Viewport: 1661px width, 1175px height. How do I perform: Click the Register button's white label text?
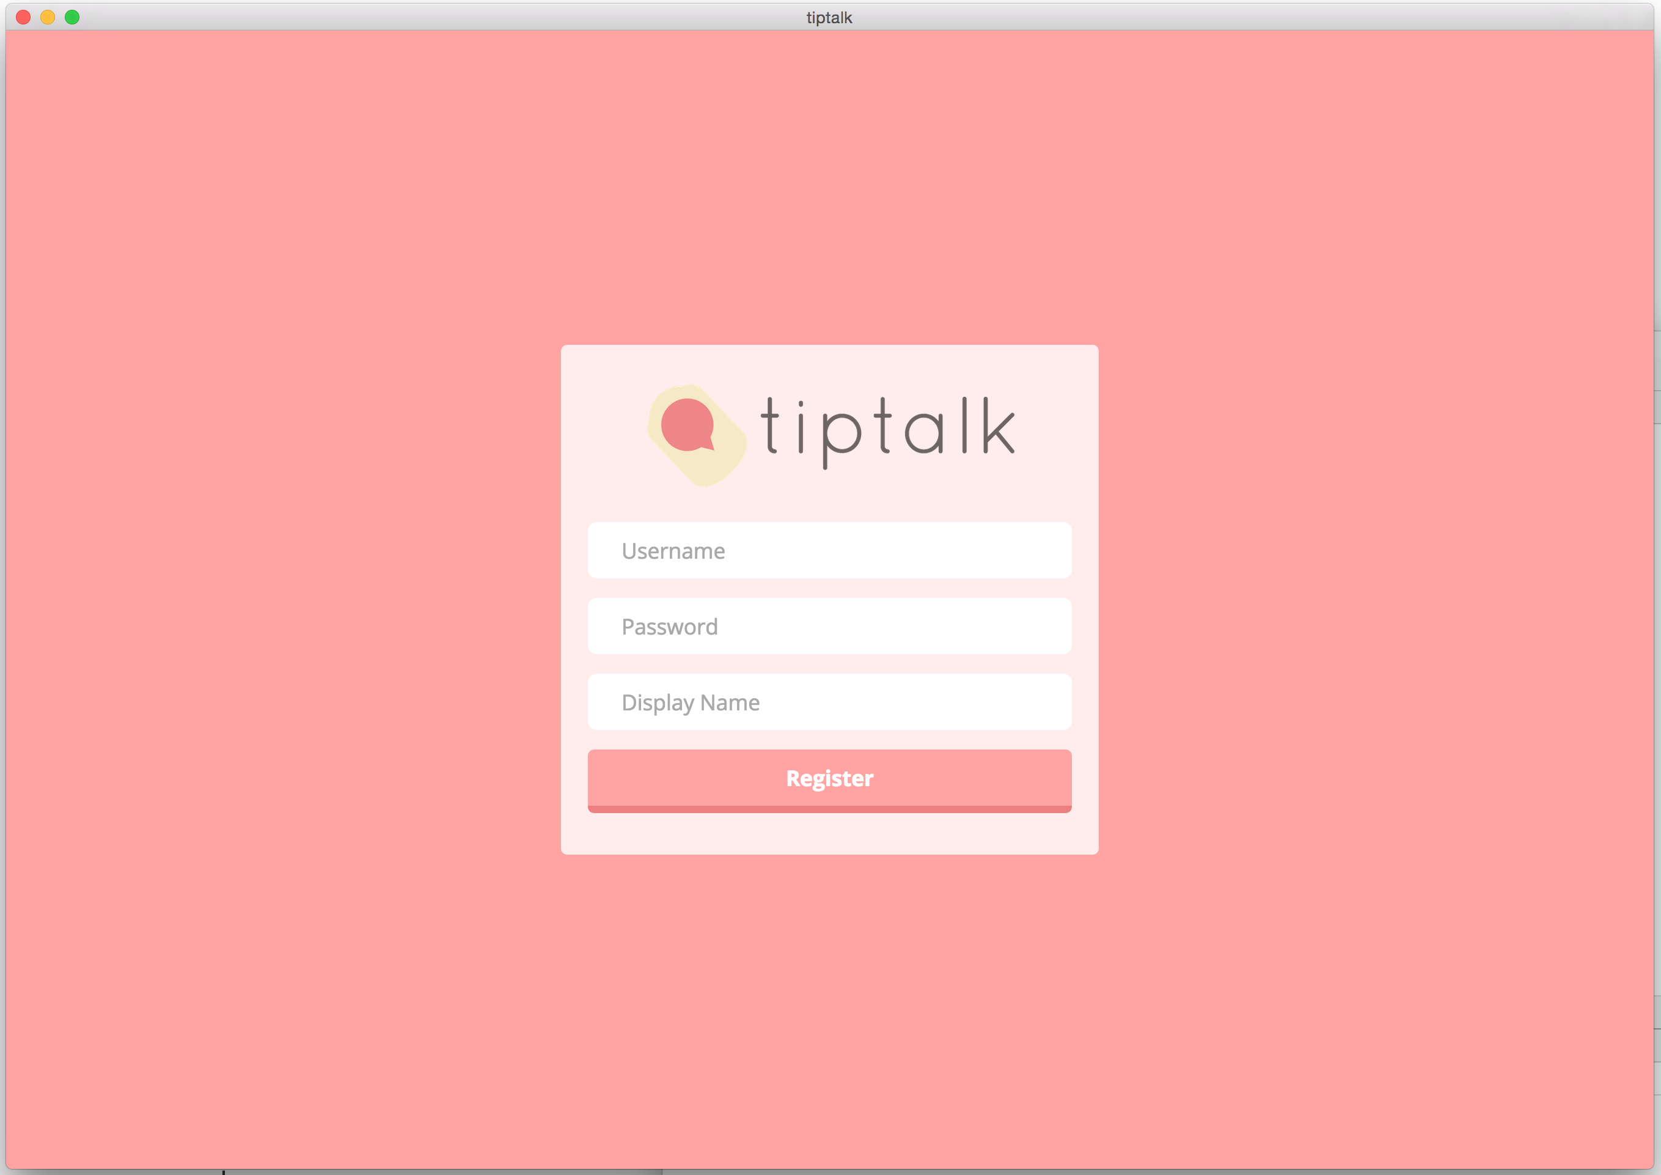click(x=830, y=778)
